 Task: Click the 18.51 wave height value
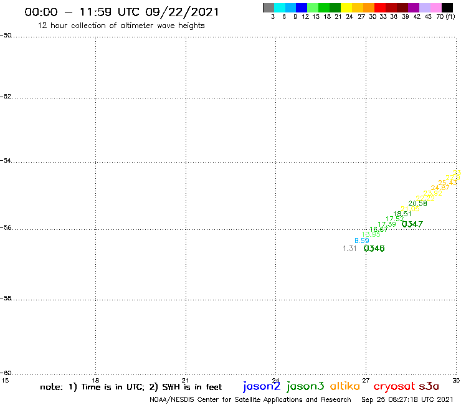402,214
